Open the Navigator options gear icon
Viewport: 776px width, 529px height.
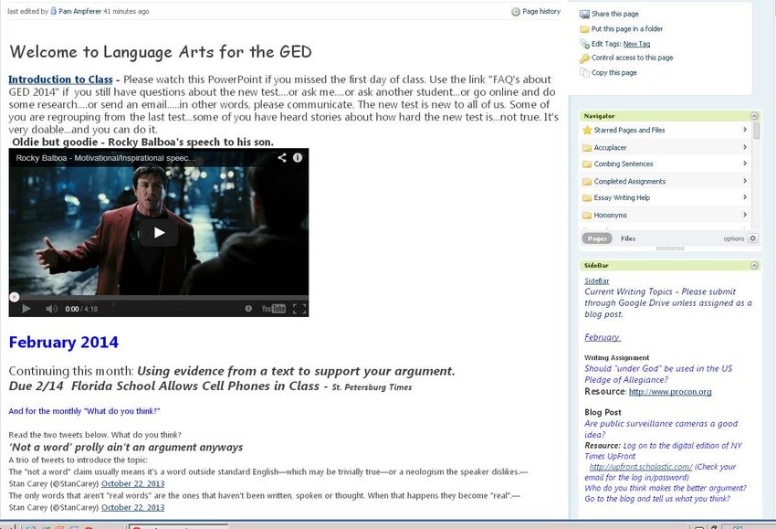753,238
